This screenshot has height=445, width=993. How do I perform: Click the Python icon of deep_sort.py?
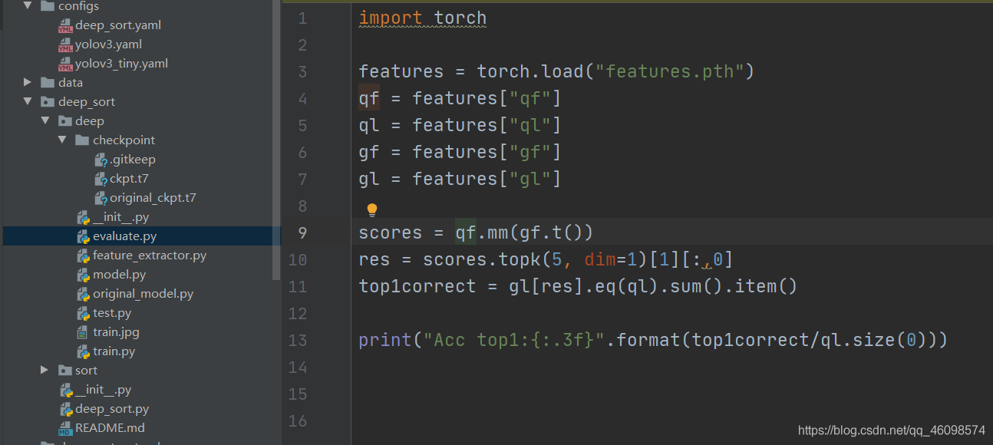pos(65,409)
